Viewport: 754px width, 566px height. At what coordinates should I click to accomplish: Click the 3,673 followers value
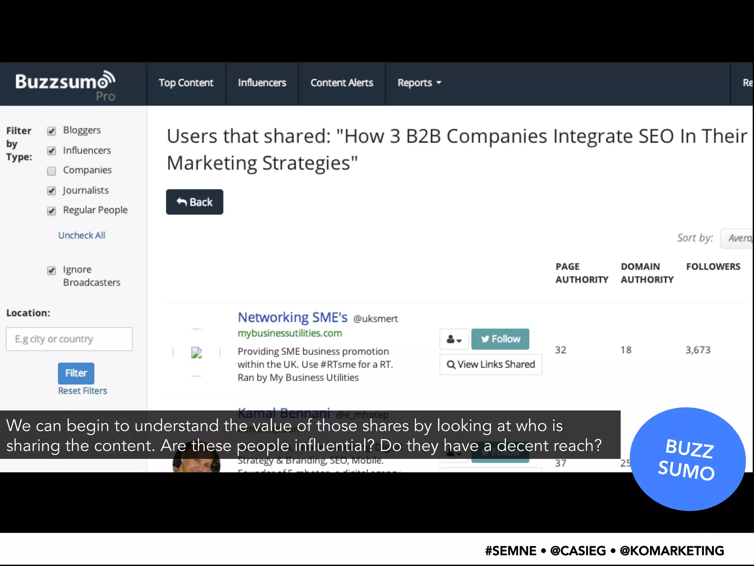[698, 350]
